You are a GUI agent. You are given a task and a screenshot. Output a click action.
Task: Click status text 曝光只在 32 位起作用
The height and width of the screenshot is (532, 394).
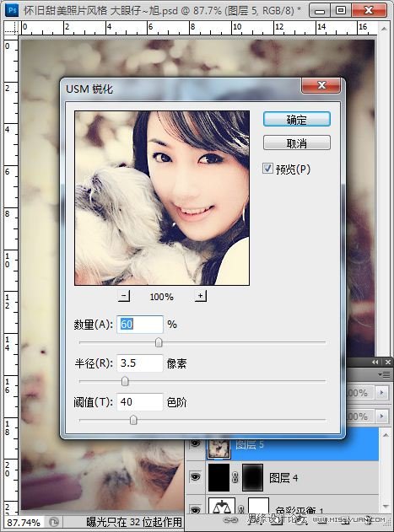134,522
